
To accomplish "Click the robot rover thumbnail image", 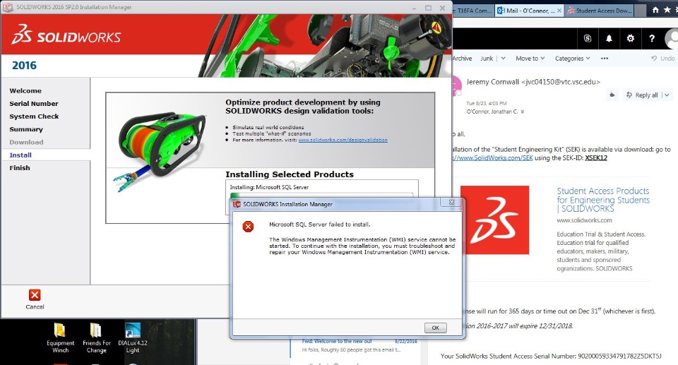I will [x=160, y=151].
